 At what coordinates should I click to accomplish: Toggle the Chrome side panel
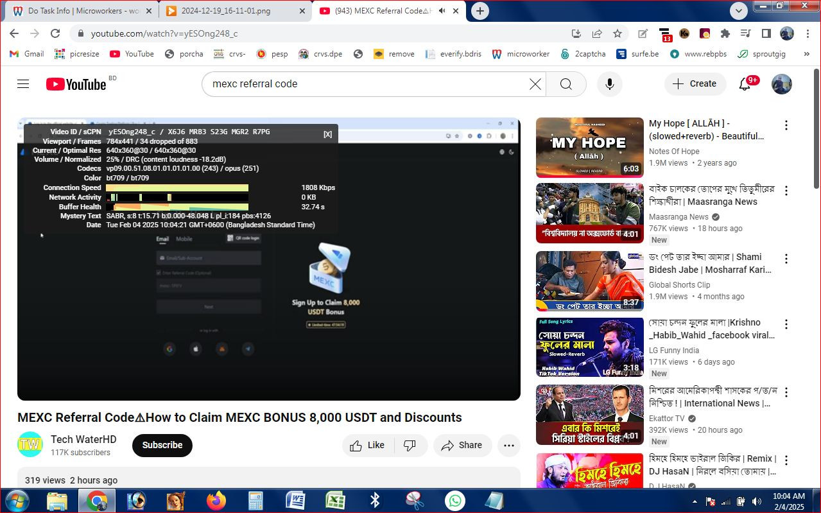point(766,33)
